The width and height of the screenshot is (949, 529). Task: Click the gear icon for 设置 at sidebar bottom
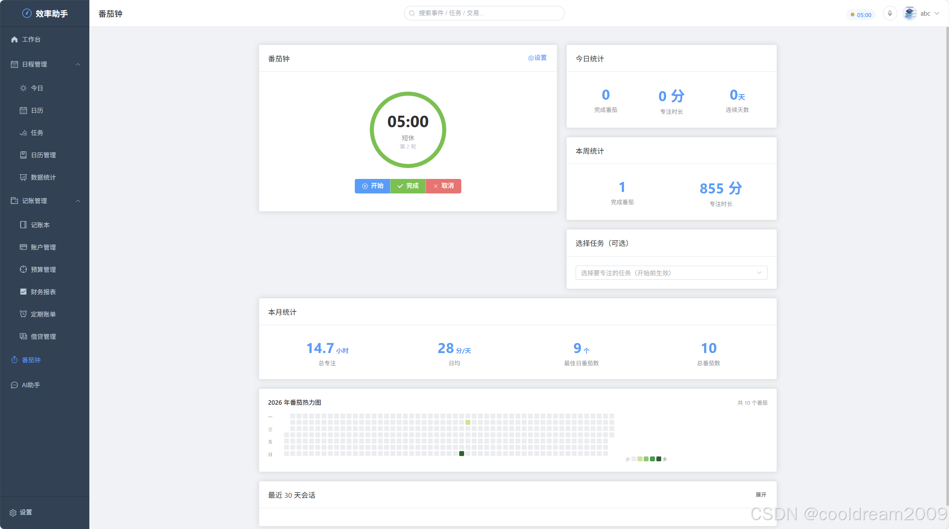(13, 513)
